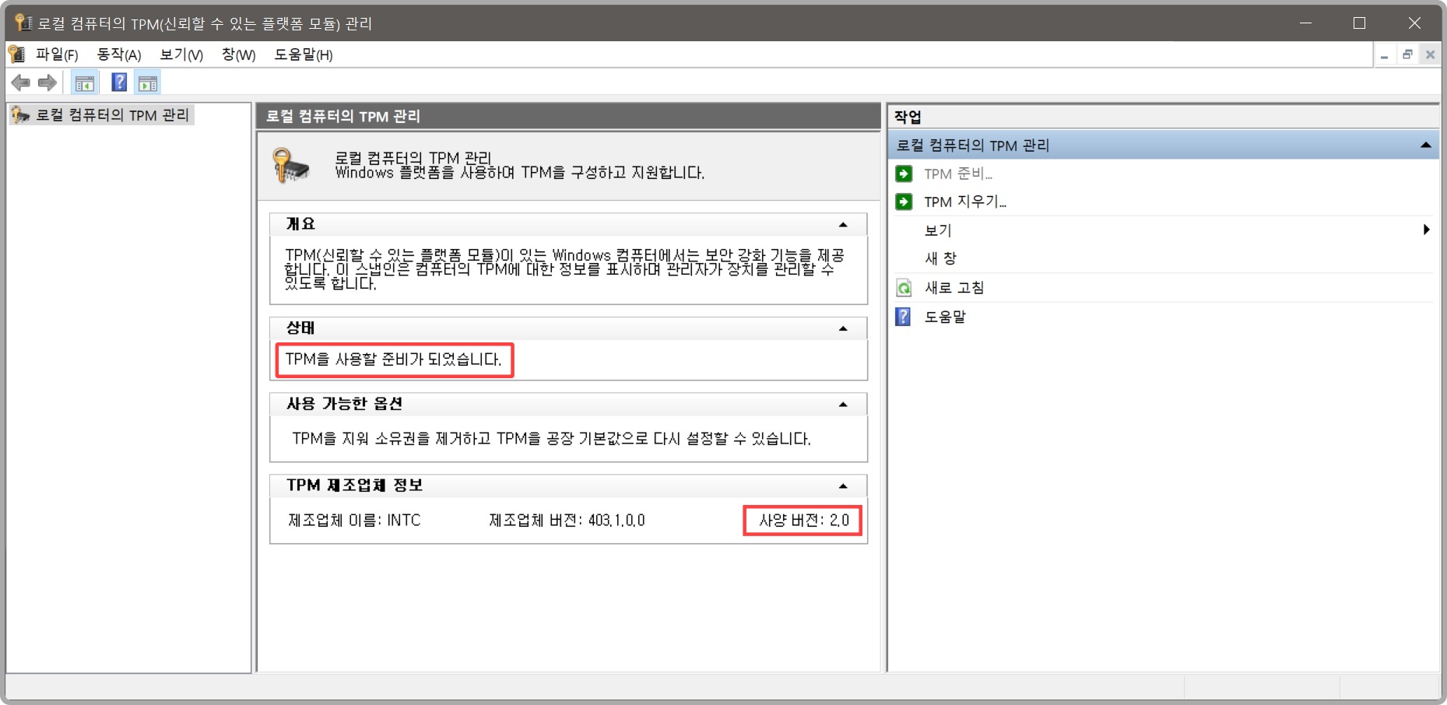
Task: Toggle the console tree show/hide icon
Action: click(x=84, y=82)
